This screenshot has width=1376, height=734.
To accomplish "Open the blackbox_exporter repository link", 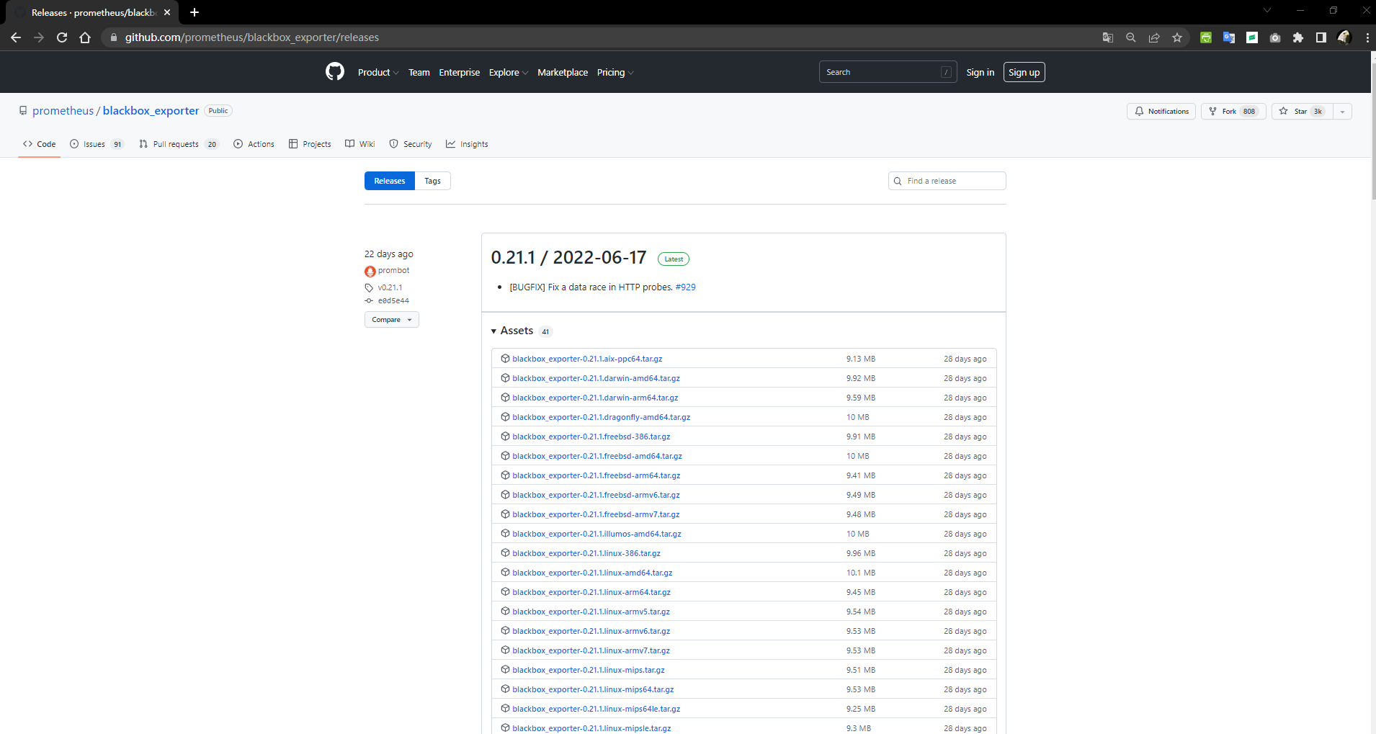I will tap(151, 110).
